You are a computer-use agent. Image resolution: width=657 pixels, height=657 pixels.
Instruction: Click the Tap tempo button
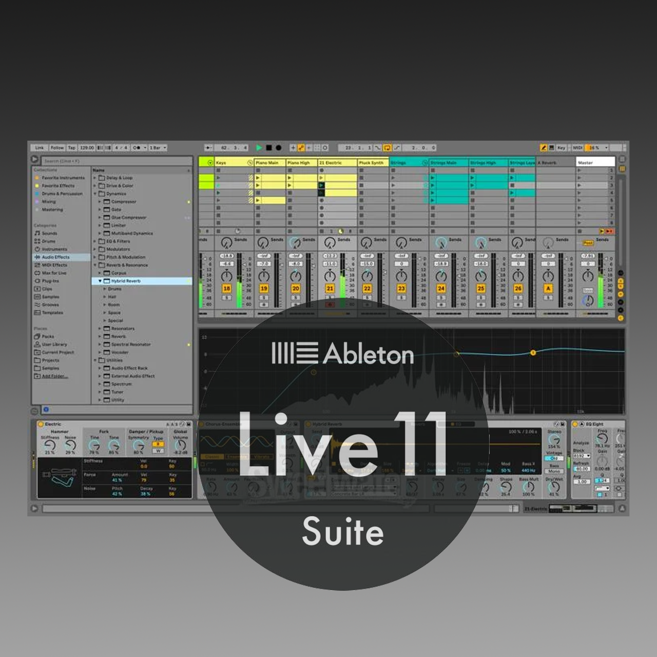coord(72,148)
